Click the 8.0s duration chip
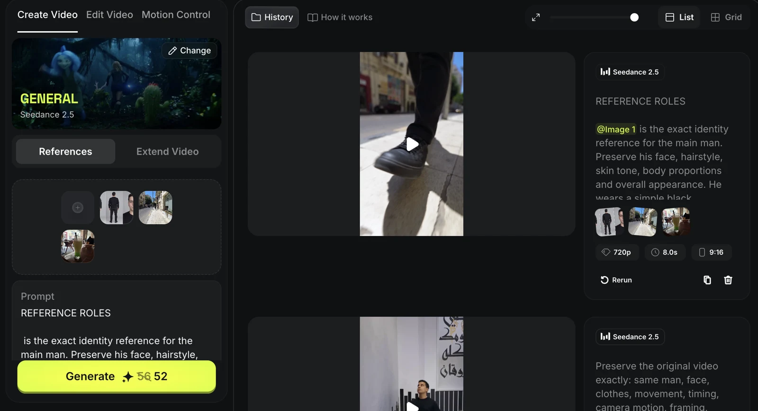 [665, 252]
